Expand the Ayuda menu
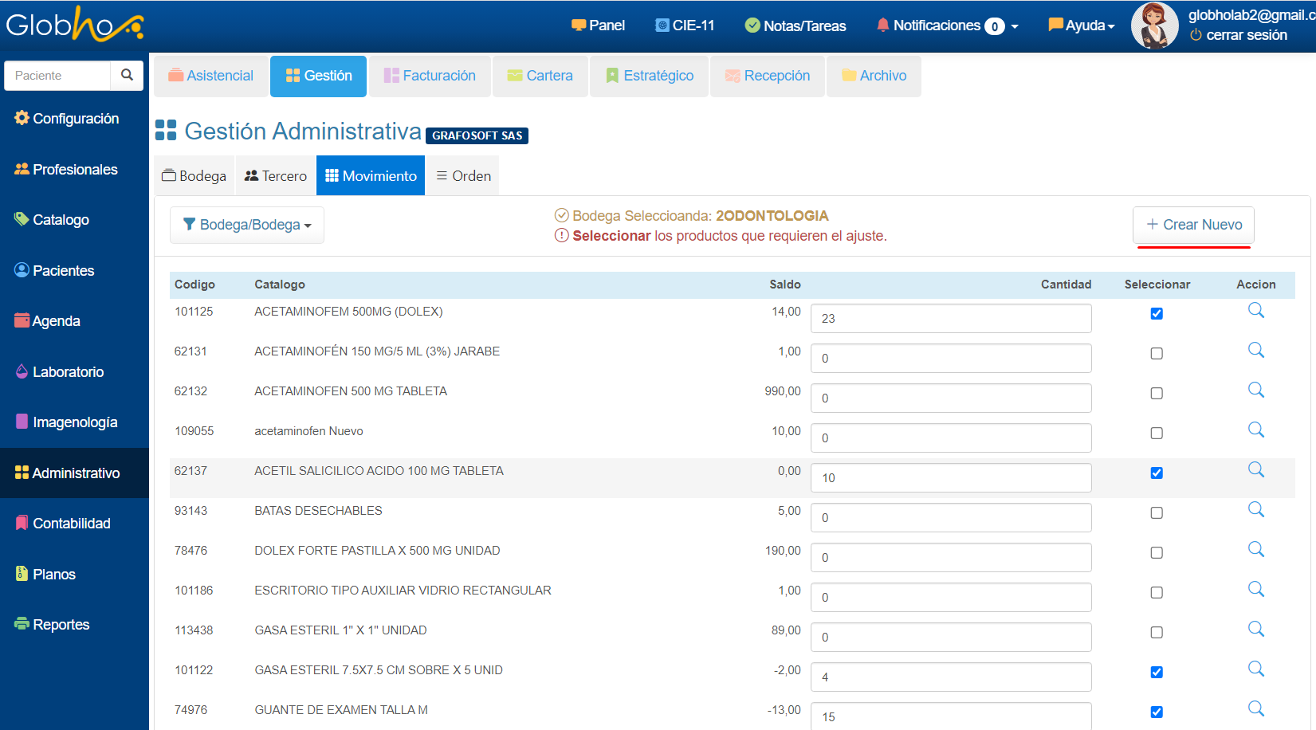Viewport: 1316px width, 730px height. [1082, 26]
